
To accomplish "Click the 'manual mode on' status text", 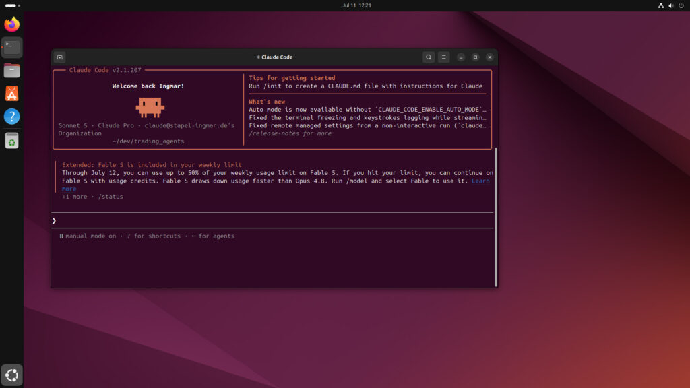I will click(91, 236).
